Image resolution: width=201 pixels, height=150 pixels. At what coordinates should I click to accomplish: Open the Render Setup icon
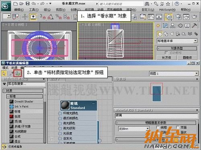point(178,17)
